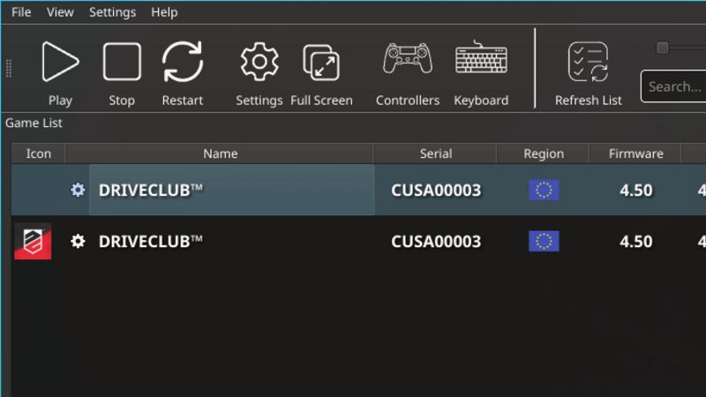The image size is (706, 397).
Task: Open the Help menu
Action: (164, 12)
